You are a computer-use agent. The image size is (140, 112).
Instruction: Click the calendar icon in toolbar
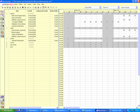pos(43,8)
